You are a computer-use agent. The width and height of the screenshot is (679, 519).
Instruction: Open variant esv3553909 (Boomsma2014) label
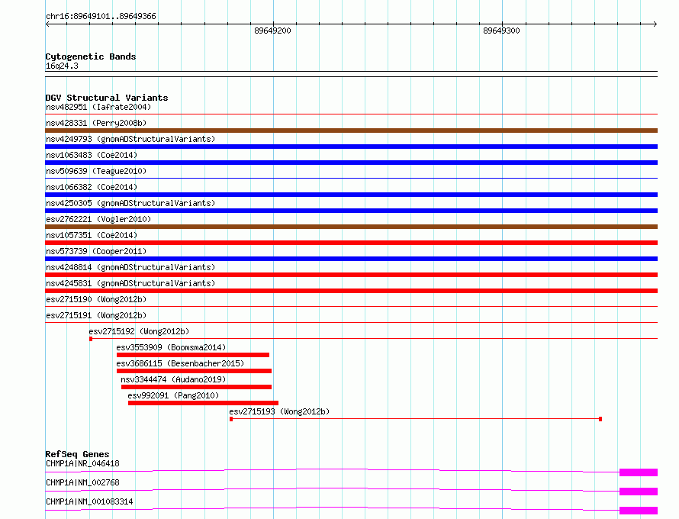(x=171, y=347)
